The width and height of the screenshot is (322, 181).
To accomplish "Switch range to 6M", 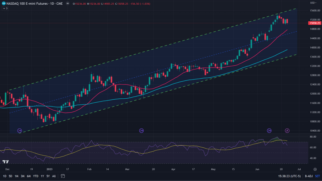I will pyautogui.click(x=29, y=176).
